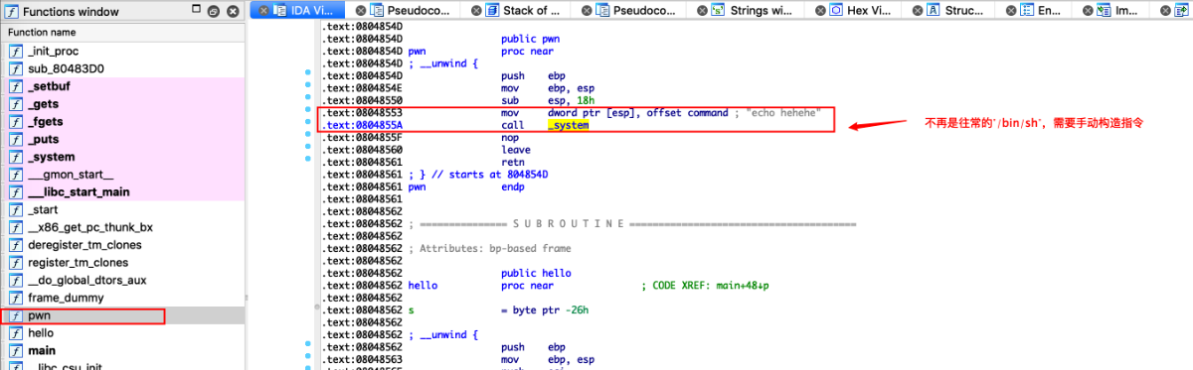
Task: Click the function icon beside __gmon_start__
Action: pyautogui.click(x=15, y=174)
